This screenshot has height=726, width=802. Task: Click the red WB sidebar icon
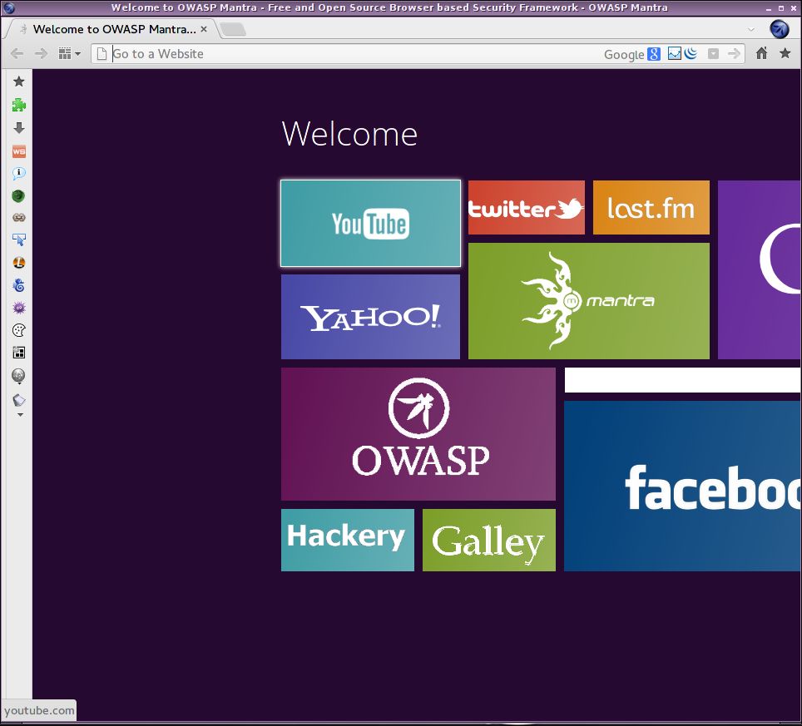(19, 151)
